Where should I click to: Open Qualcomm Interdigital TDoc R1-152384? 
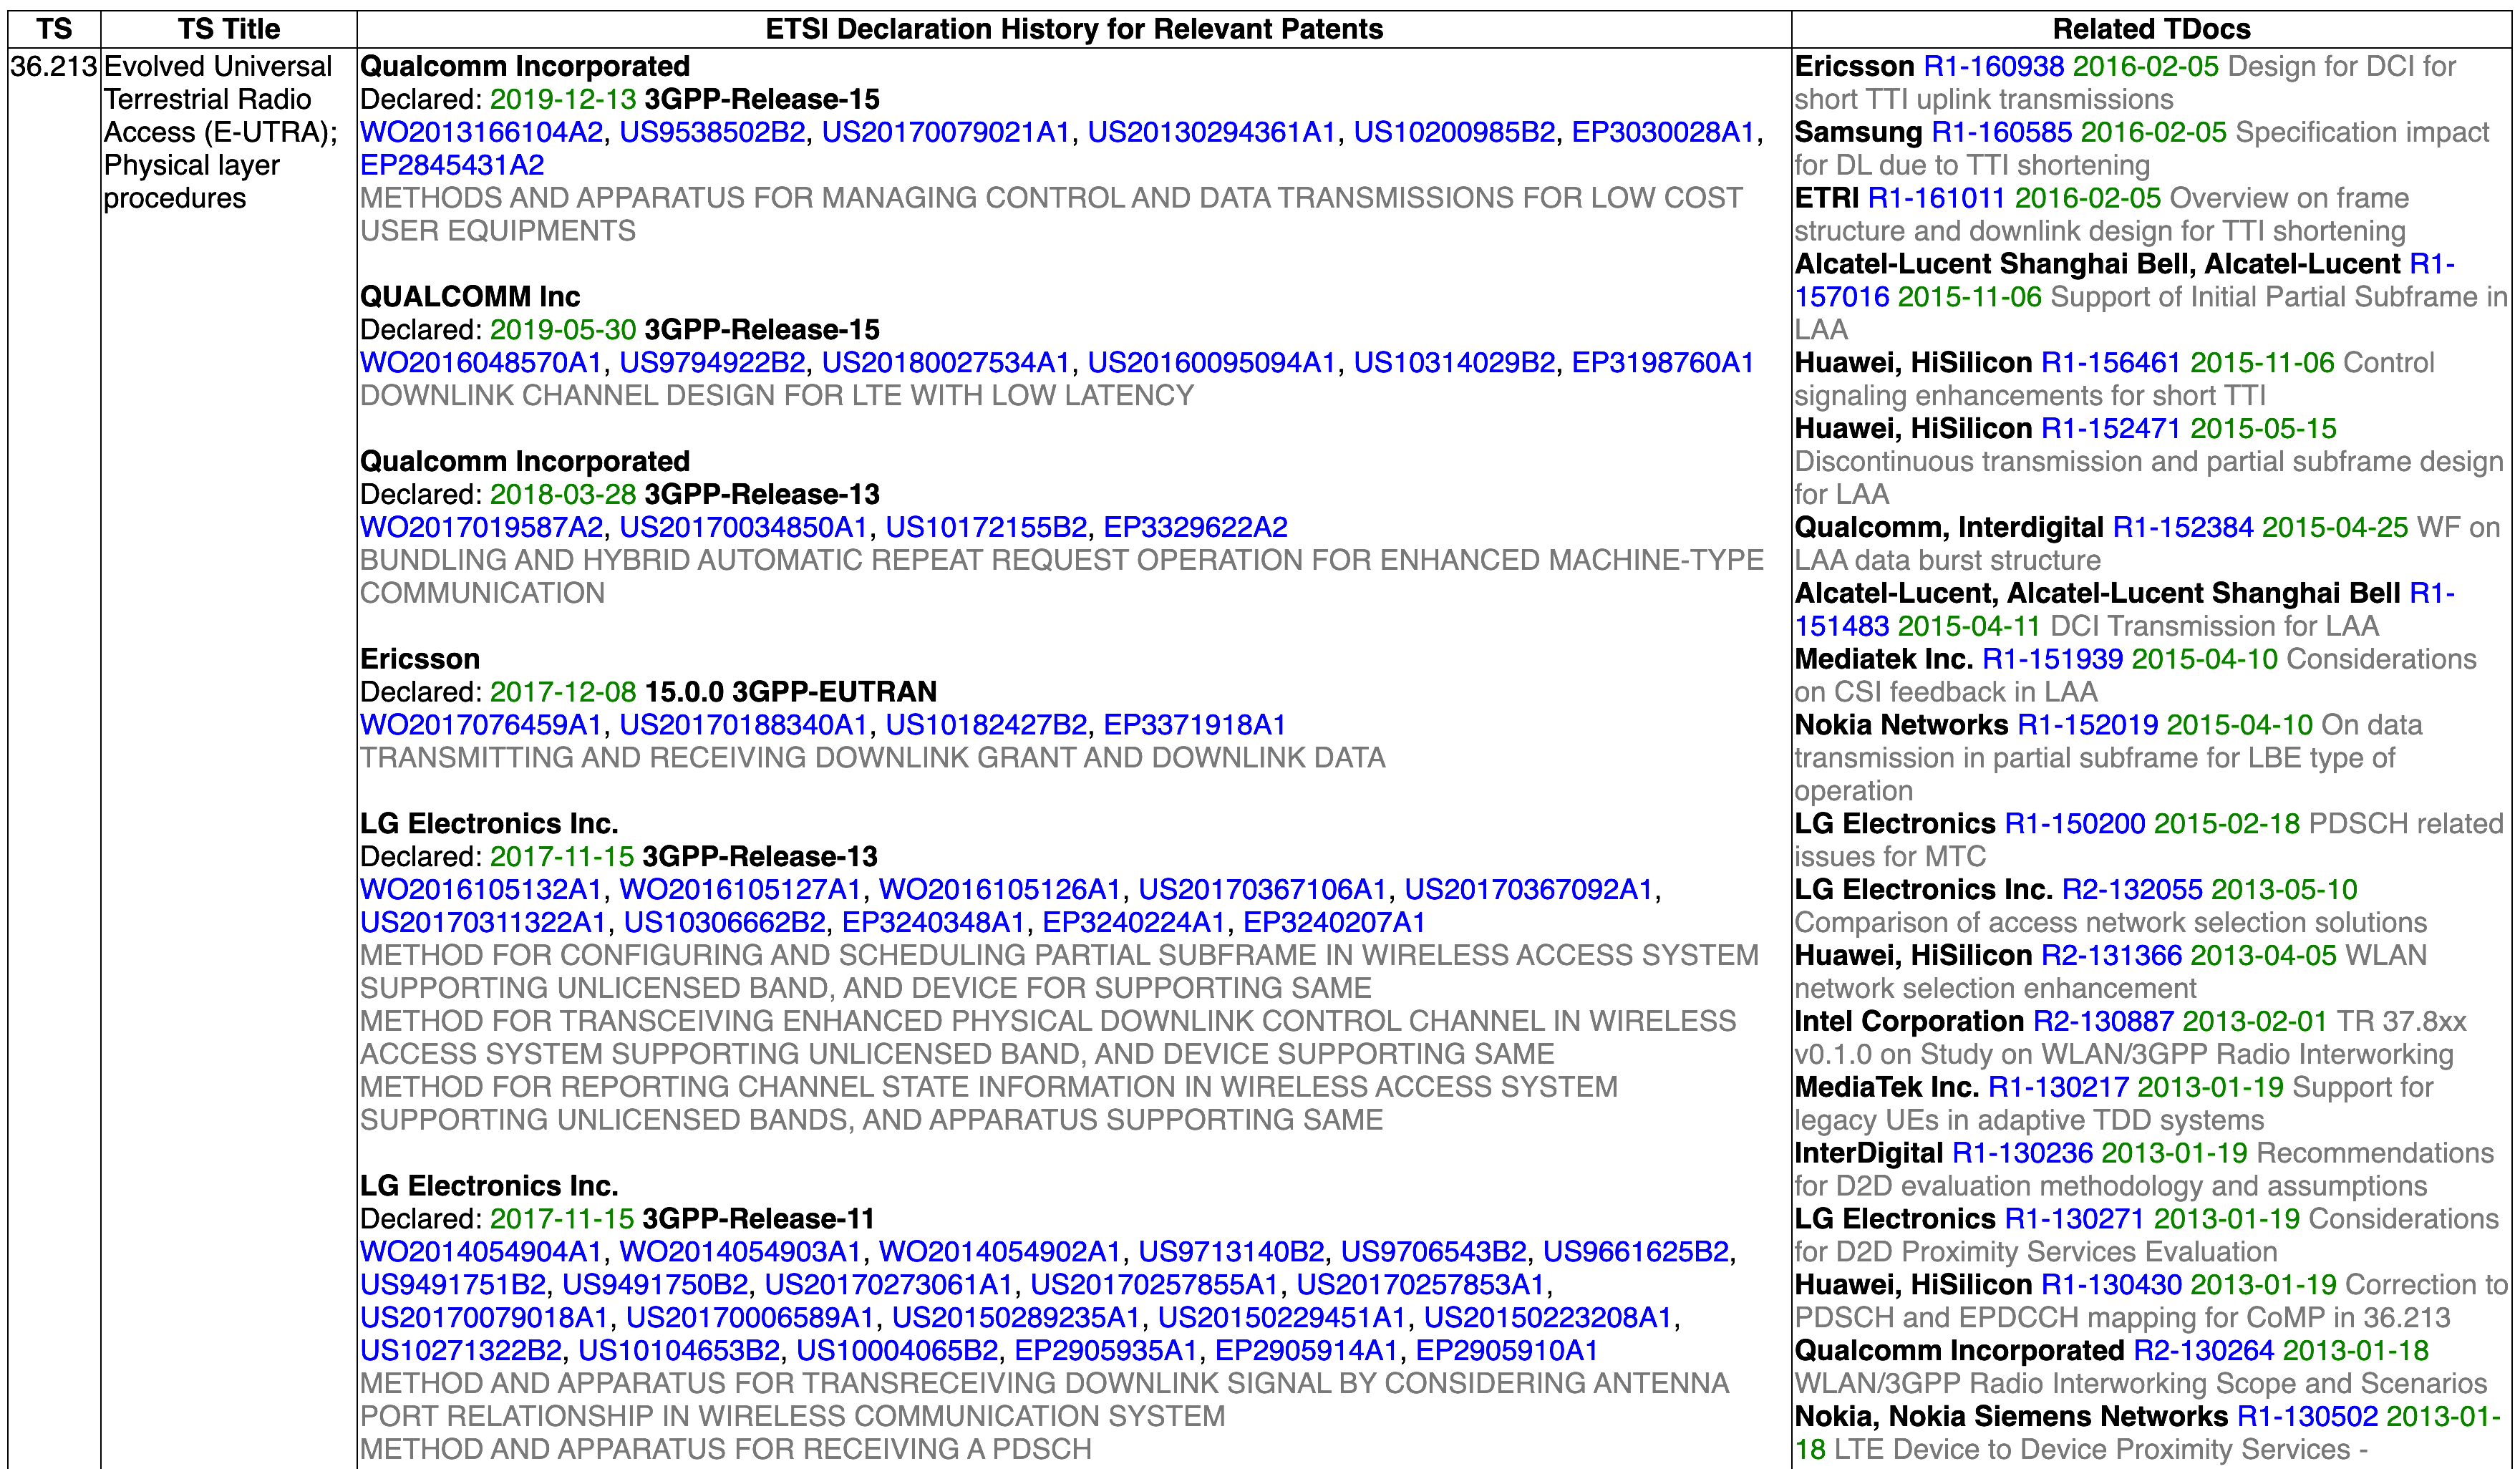point(2183,527)
